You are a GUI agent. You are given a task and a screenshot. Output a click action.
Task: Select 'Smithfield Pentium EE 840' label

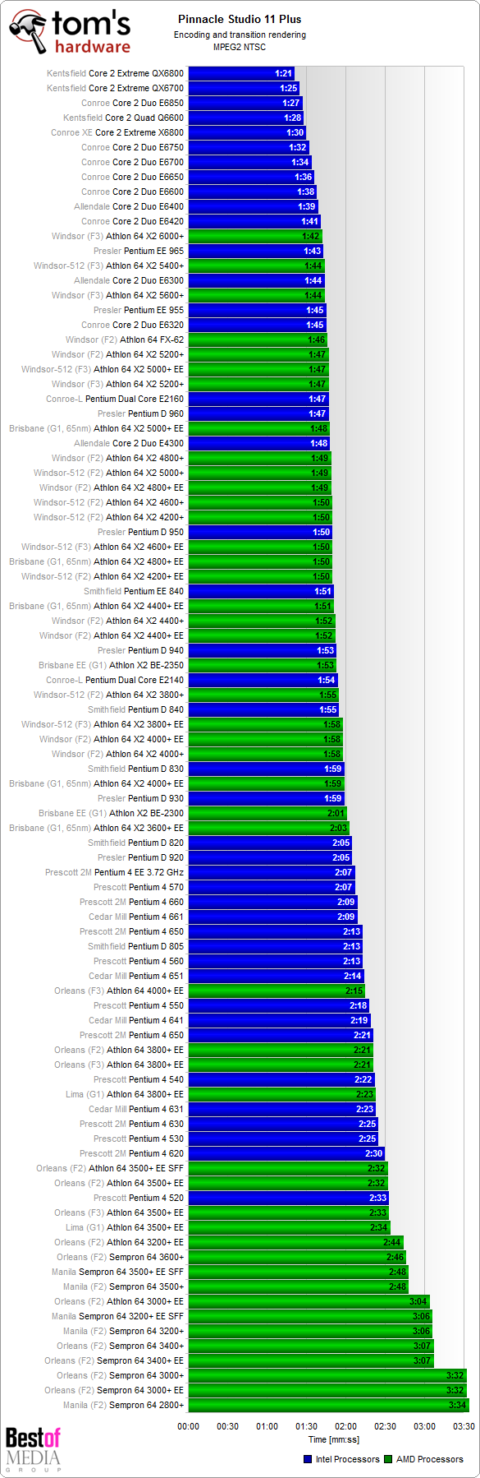134,591
